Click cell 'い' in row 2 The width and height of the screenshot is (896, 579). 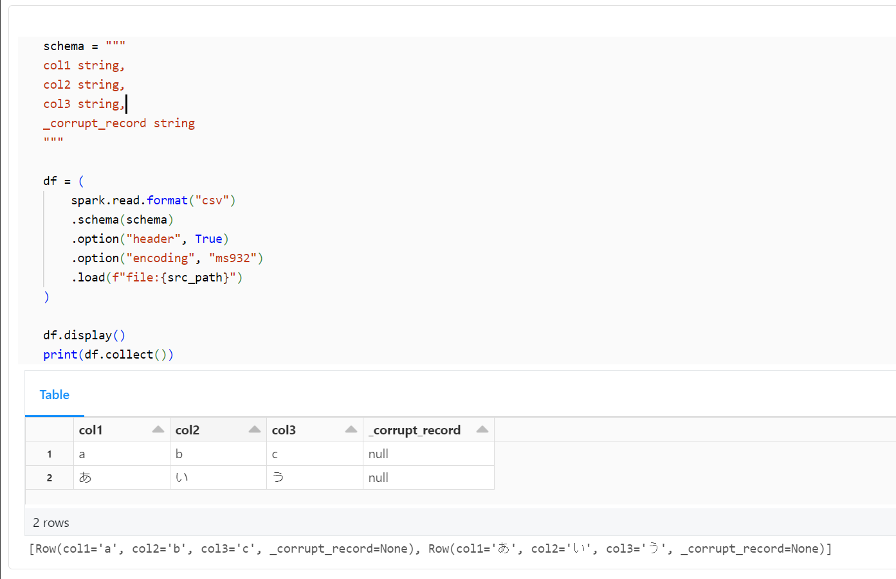[x=218, y=477]
